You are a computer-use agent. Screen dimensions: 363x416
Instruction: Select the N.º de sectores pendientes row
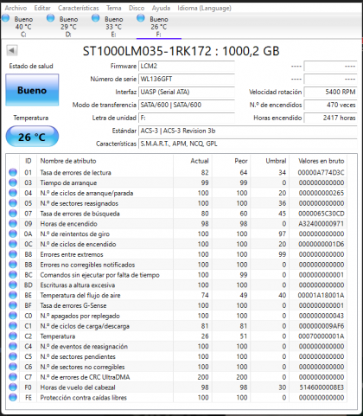pos(176,356)
